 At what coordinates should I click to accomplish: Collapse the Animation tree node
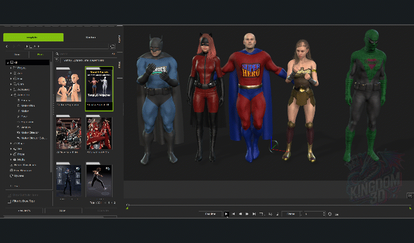tap(11, 94)
